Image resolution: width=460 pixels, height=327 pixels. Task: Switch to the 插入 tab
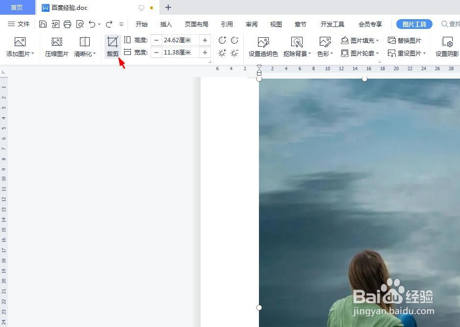coord(166,24)
